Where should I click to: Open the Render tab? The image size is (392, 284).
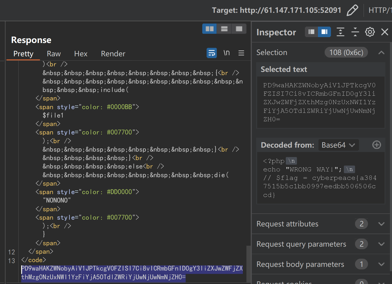(113, 54)
